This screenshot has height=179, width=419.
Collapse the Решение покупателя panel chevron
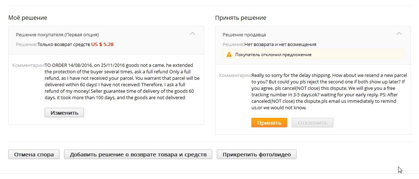pyautogui.click(x=192, y=34)
